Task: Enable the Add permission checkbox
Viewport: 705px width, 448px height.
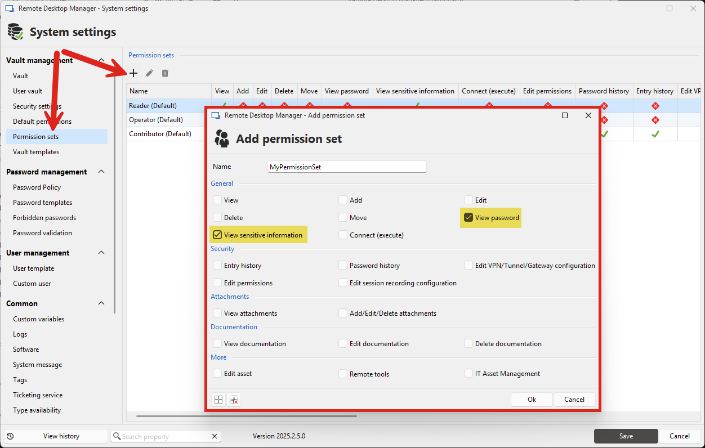Action: tap(343, 200)
